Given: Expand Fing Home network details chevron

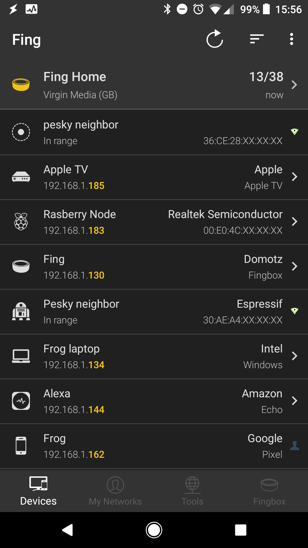Looking at the screenshot, I should pos(294,85).
